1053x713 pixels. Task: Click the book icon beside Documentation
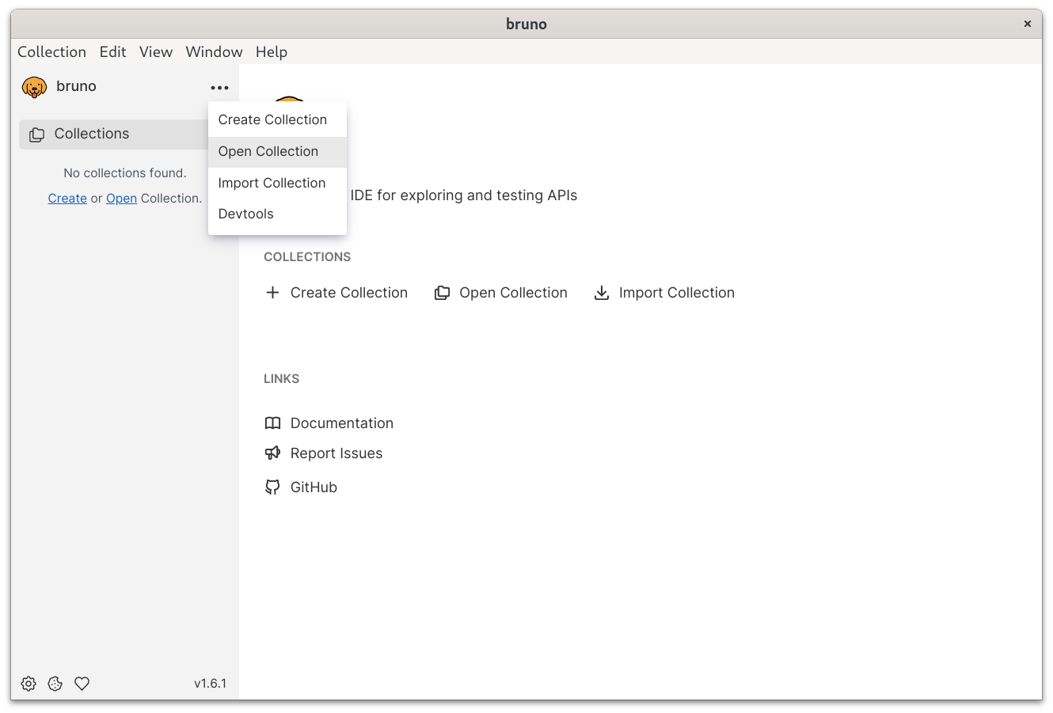pyautogui.click(x=272, y=423)
